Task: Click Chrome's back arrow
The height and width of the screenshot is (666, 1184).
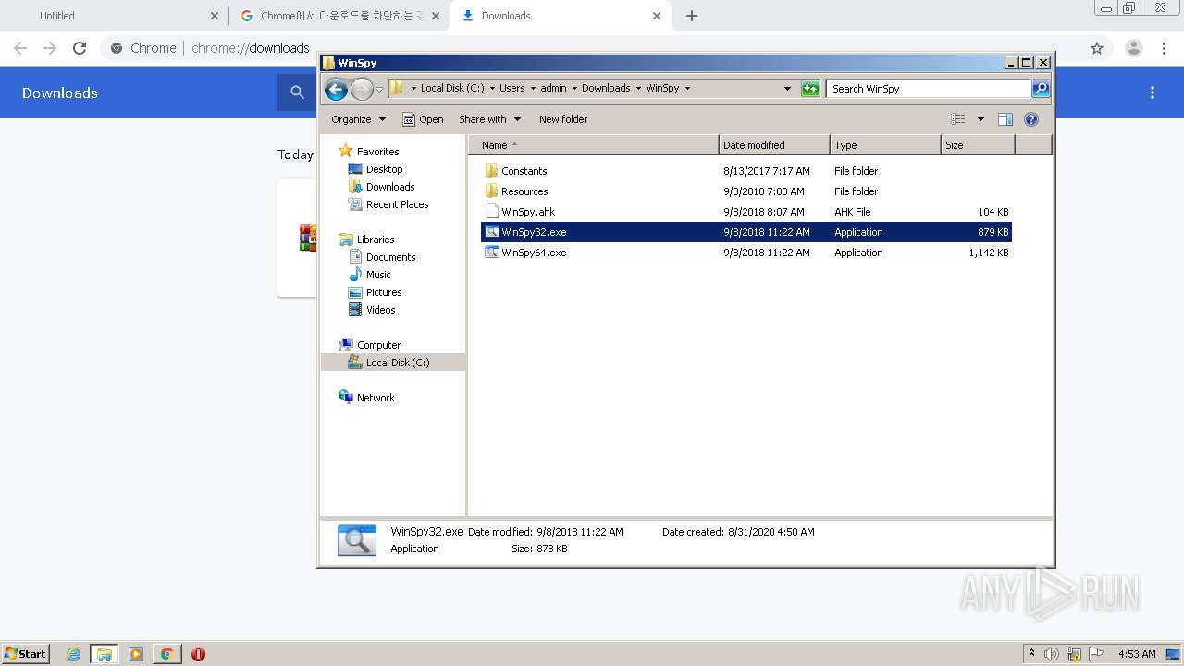Action: click(20, 48)
